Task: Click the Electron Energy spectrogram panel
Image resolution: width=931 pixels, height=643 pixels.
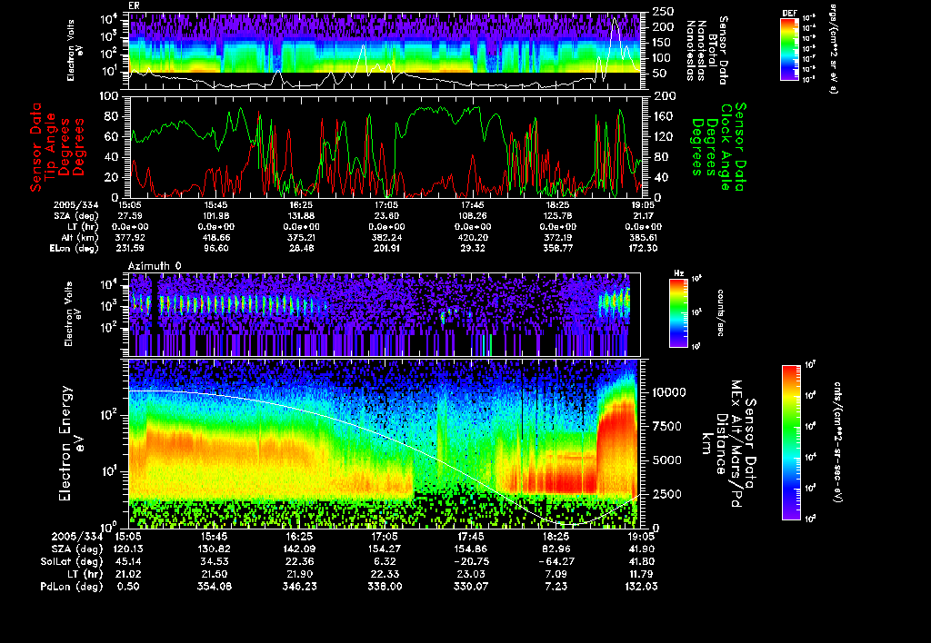Action: click(385, 444)
